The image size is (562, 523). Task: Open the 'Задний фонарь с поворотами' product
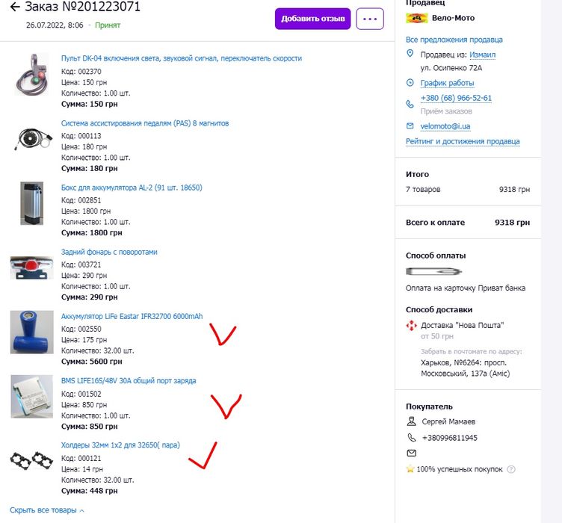click(x=109, y=252)
